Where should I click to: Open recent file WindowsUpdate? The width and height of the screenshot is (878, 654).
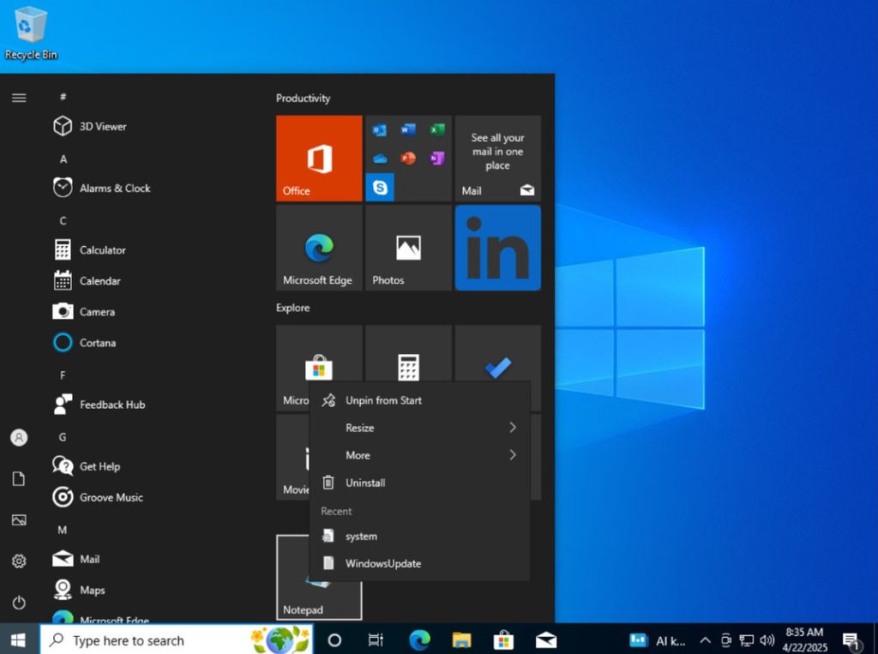pyautogui.click(x=419, y=563)
